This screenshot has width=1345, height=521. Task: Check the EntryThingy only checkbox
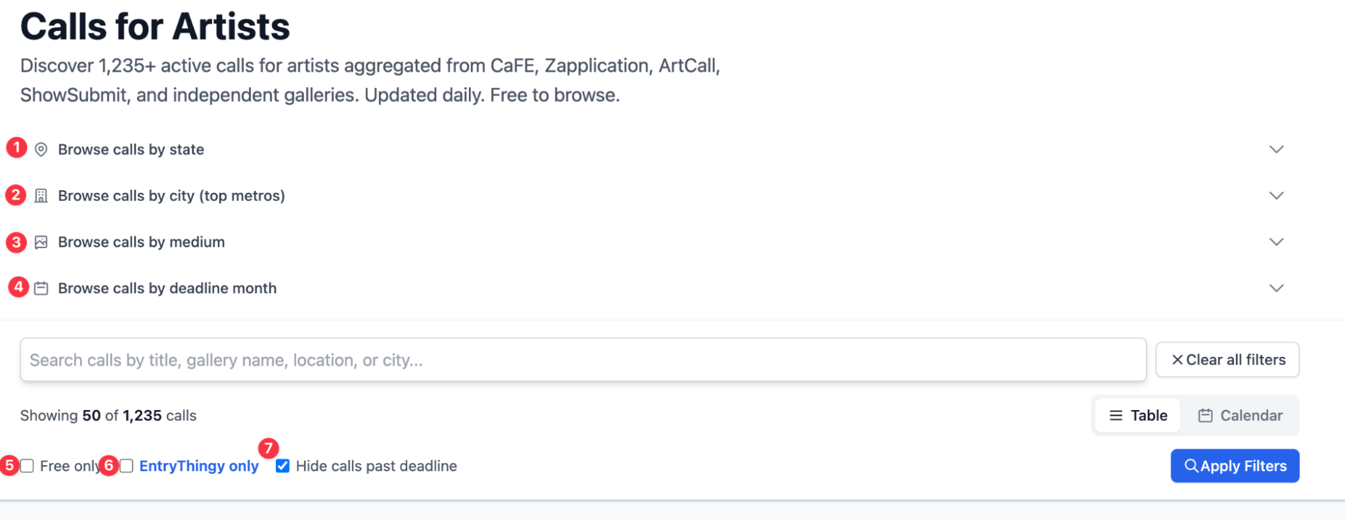coord(126,466)
